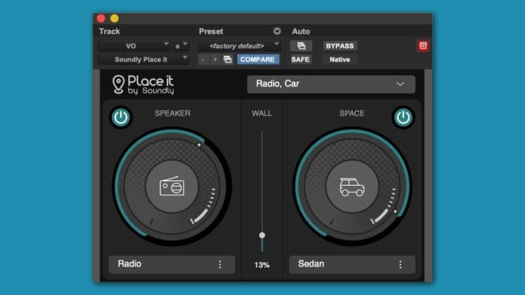Click the preset plus button
The height and width of the screenshot is (295, 525).
[x=215, y=59]
